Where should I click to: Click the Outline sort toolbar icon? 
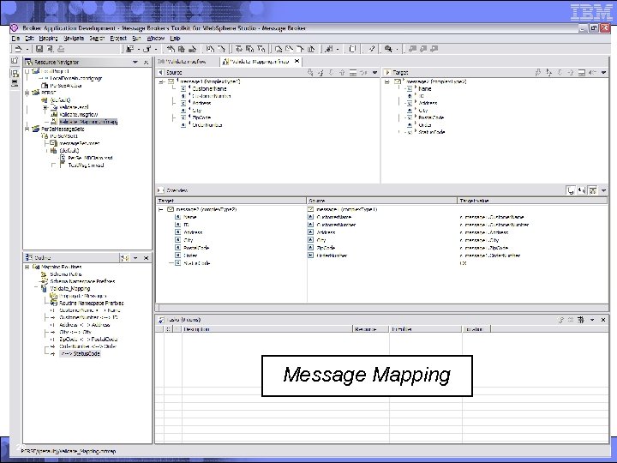point(124,258)
